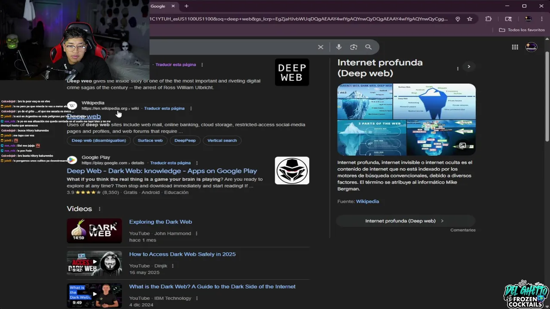Image resolution: width=550 pixels, height=309 pixels.
Task: Open the Deep Web Wikipedia result title
Action: [84, 116]
